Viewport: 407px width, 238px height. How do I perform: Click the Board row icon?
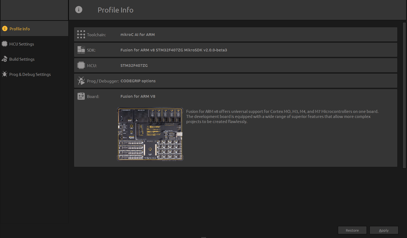(81, 96)
